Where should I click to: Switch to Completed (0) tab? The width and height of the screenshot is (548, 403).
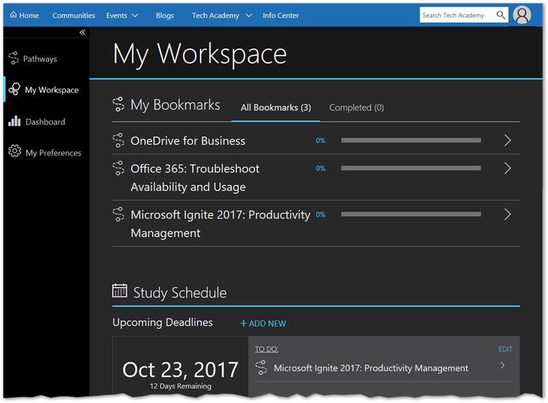[x=356, y=108]
